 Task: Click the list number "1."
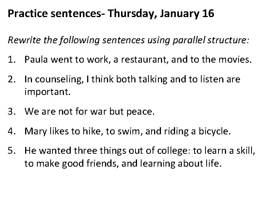click(14, 59)
